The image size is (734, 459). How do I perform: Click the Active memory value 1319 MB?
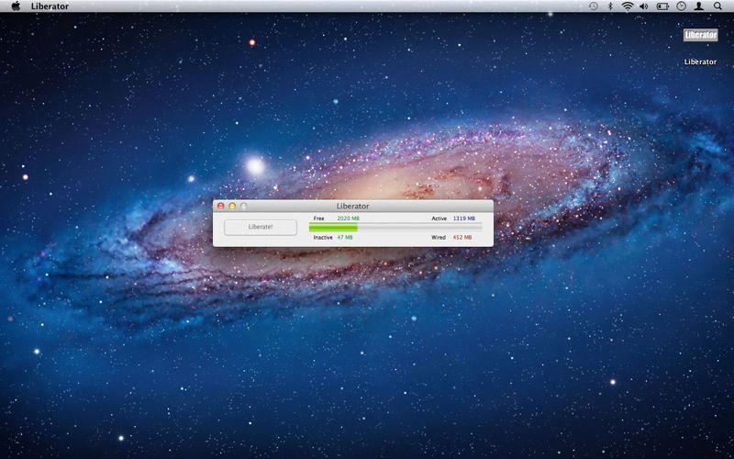[x=464, y=218]
